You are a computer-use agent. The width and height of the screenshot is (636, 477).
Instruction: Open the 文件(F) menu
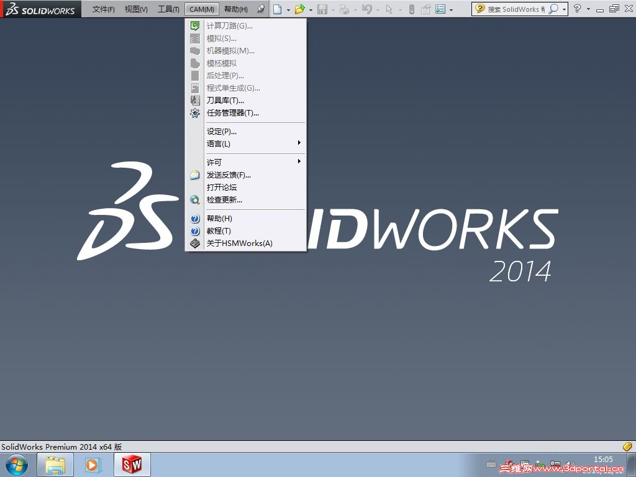pyautogui.click(x=104, y=9)
